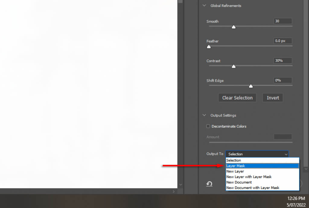Collapse the Output Settings section

204,115
